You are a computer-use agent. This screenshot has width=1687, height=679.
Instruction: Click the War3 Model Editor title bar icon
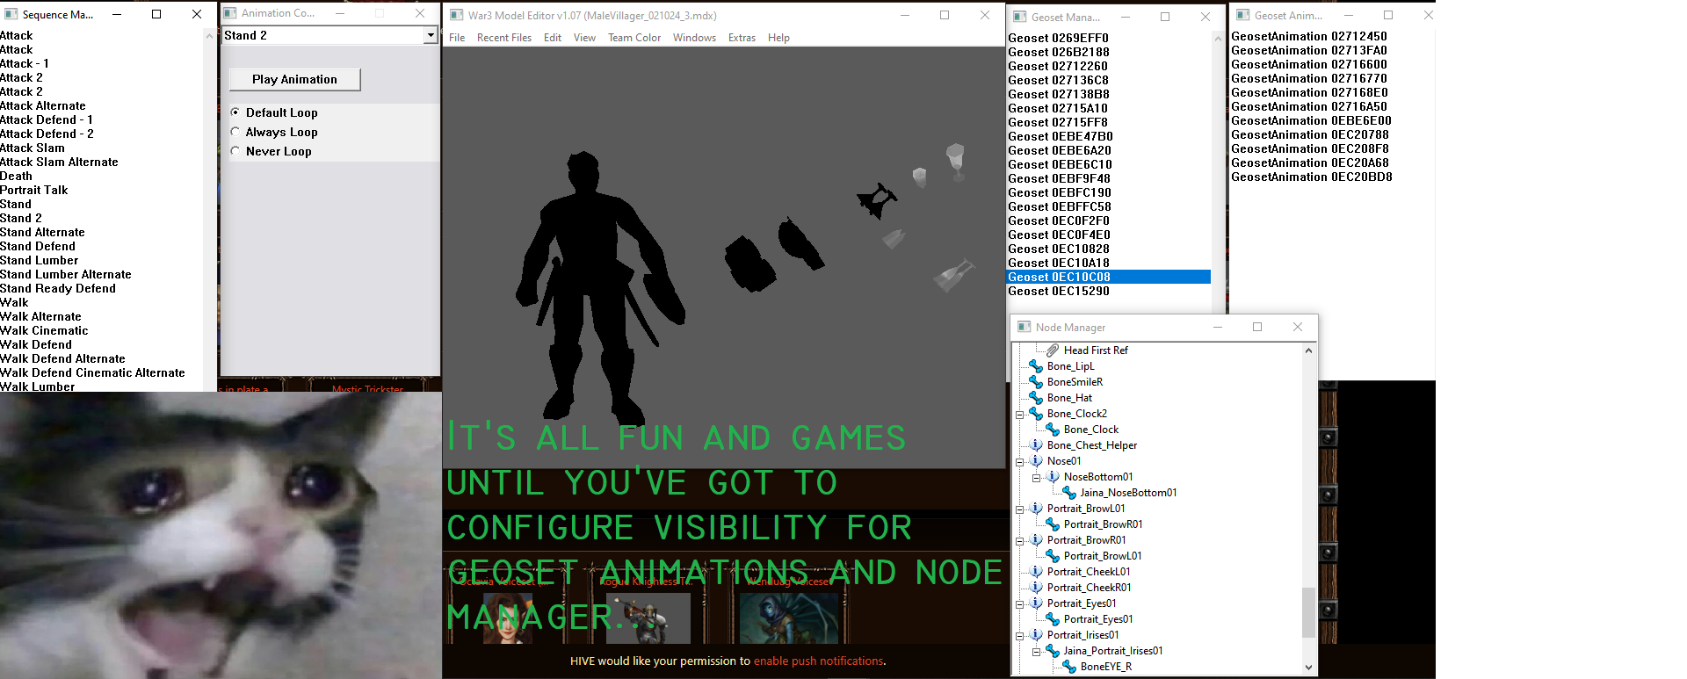tap(456, 15)
